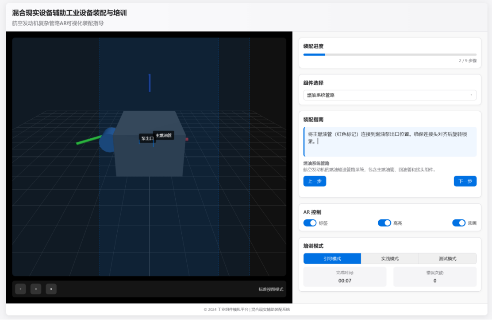Switch to 测试模式 tab

click(x=447, y=258)
